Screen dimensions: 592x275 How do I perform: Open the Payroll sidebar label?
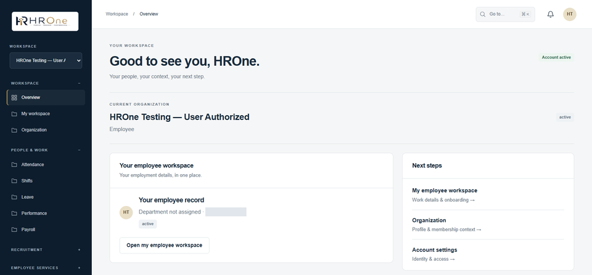[28, 229]
